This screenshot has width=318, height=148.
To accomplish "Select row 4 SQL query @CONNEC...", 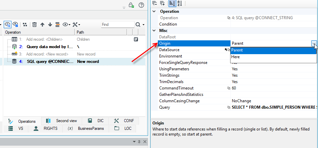I will (x=75, y=62).
